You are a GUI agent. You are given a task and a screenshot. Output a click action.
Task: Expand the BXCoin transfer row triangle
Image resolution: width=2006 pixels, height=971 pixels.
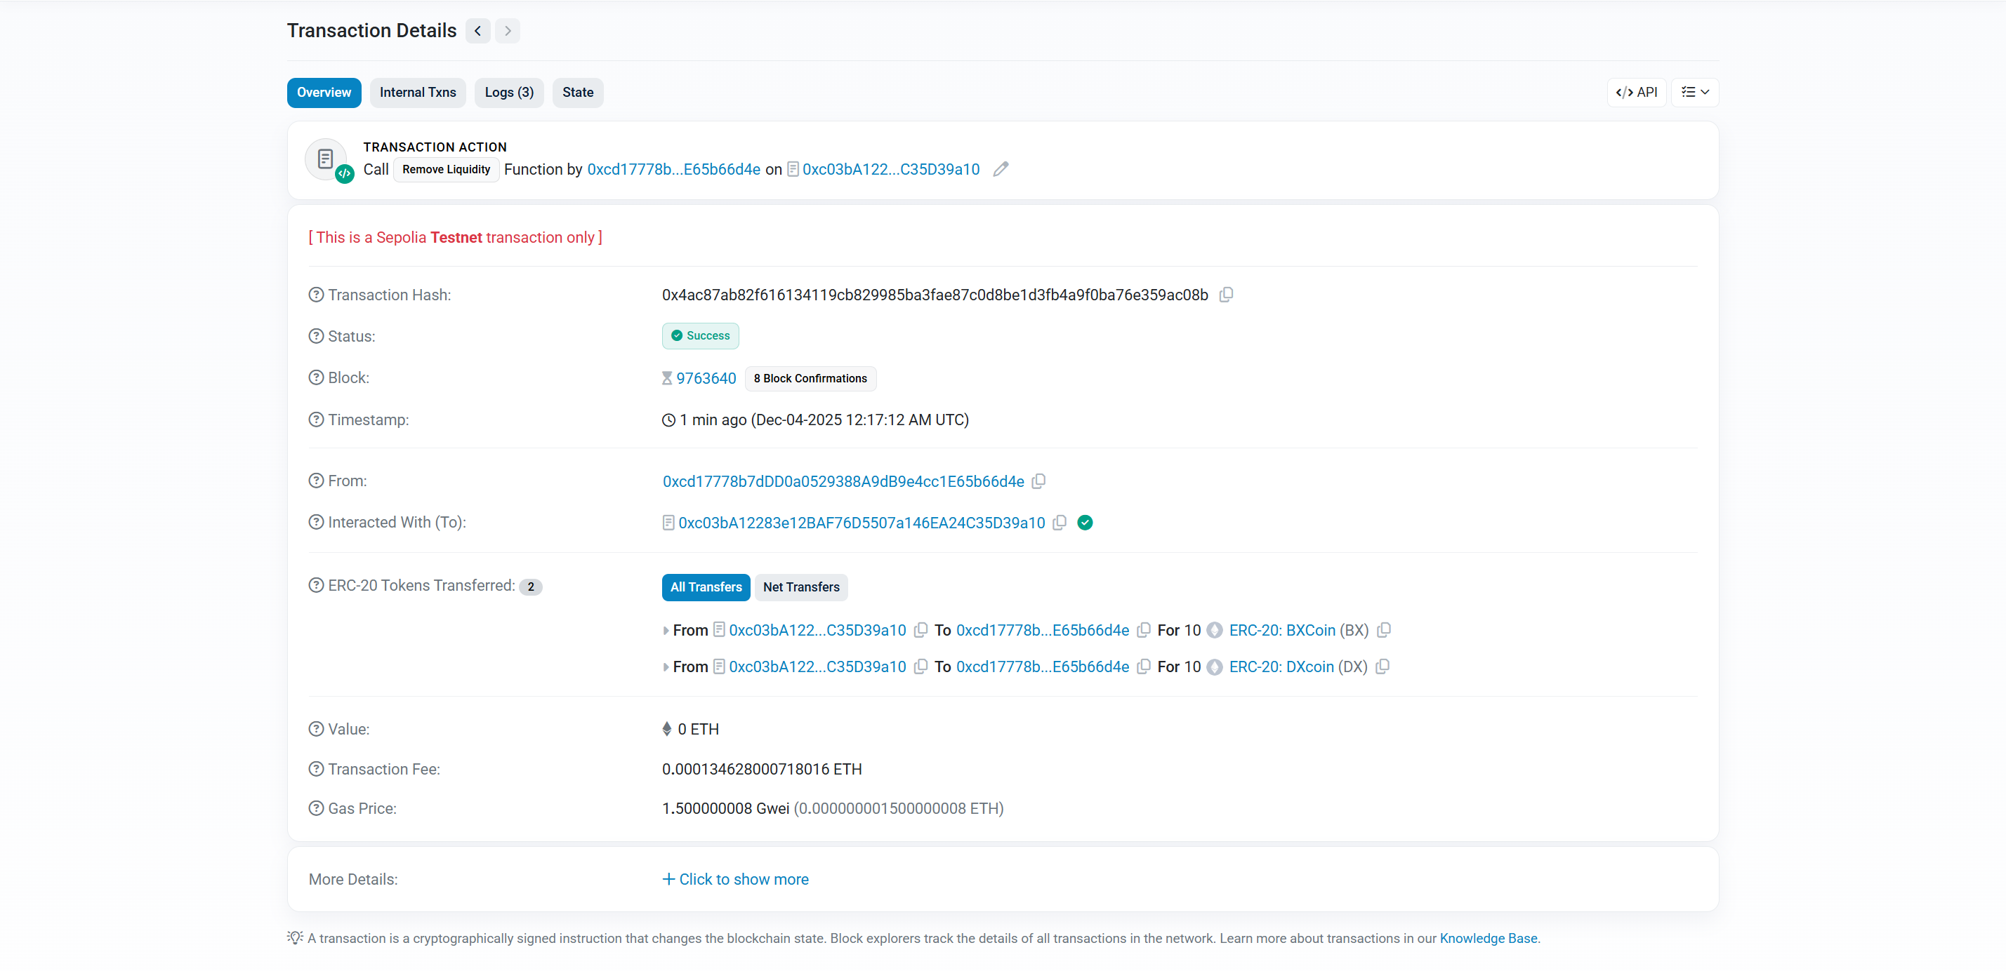point(665,630)
